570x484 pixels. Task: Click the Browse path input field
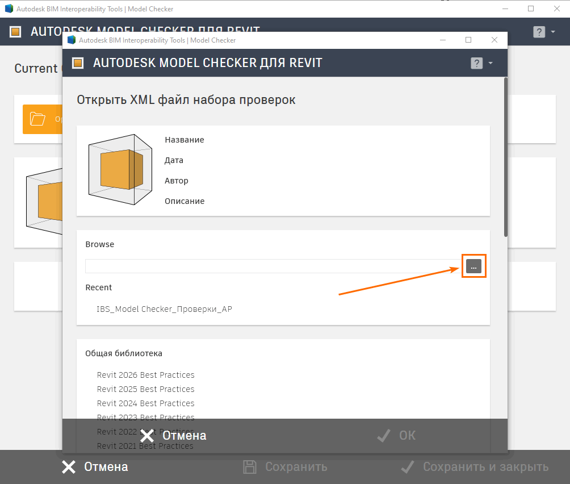click(275, 266)
